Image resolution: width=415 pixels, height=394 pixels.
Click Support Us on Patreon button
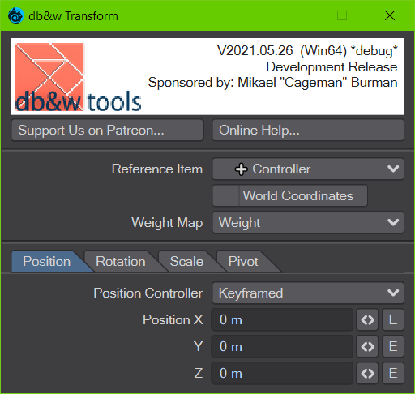107,131
